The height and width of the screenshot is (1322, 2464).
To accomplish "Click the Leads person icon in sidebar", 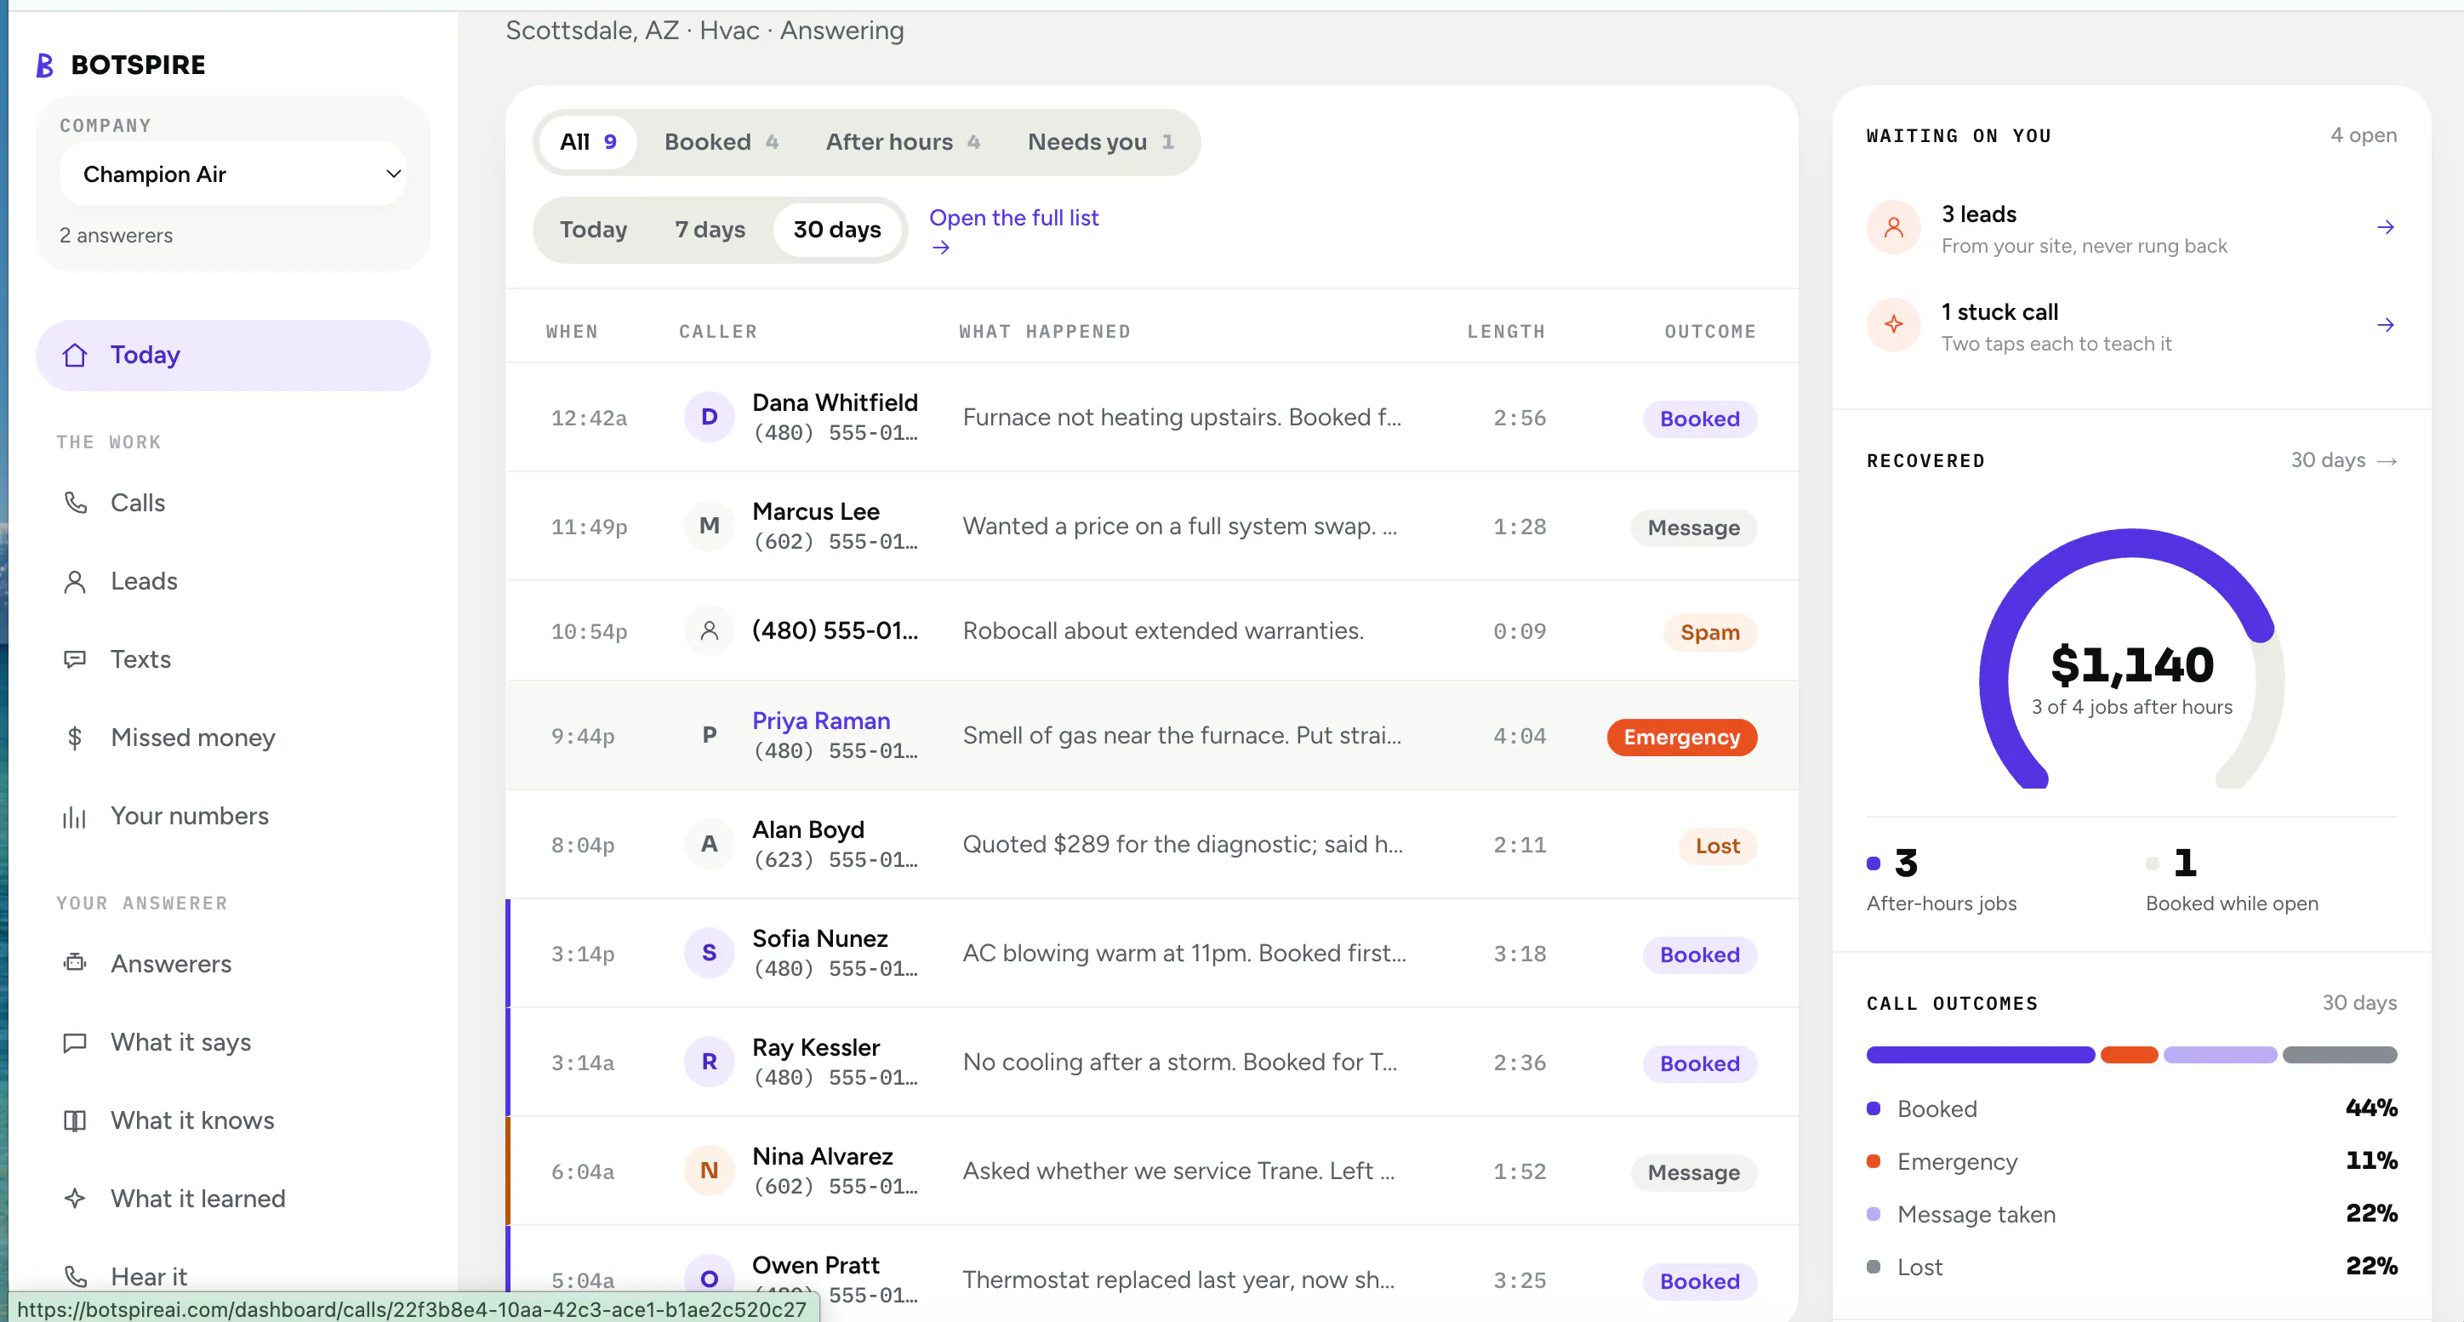I will [x=75, y=581].
